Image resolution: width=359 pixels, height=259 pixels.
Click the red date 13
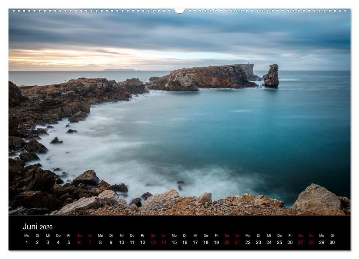click(x=153, y=243)
